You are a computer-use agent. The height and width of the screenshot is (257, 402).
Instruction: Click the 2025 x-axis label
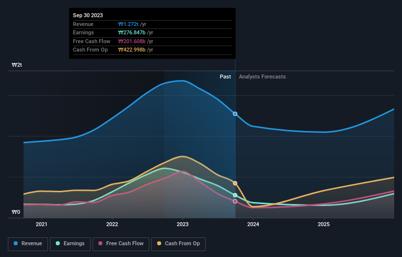(324, 224)
